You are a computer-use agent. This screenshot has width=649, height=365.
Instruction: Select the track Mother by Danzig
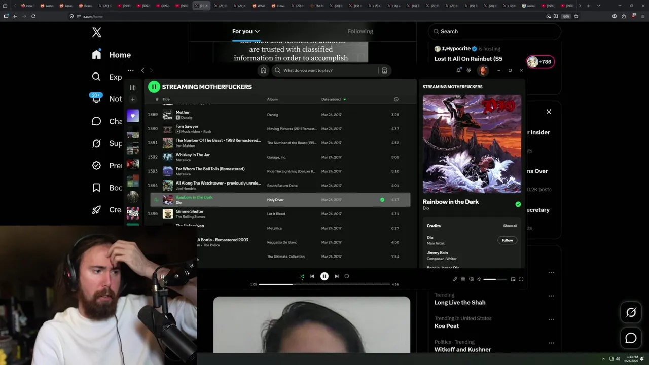(x=280, y=115)
